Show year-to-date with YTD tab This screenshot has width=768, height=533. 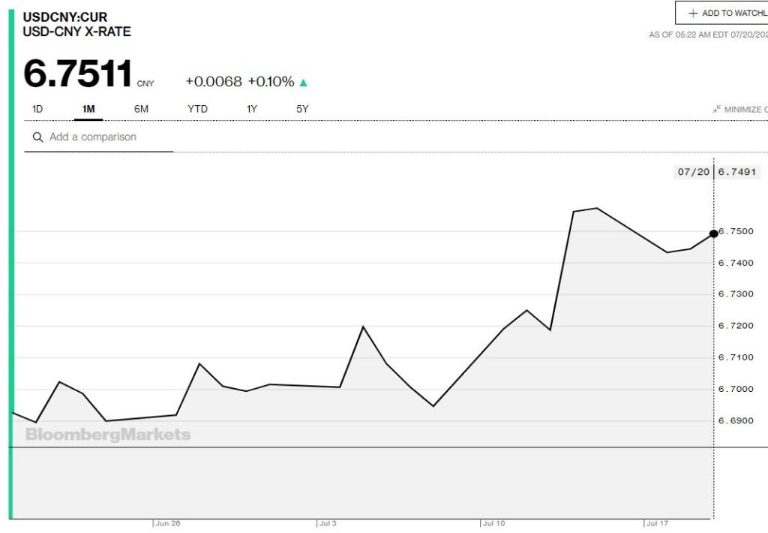[x=197, y=109]
